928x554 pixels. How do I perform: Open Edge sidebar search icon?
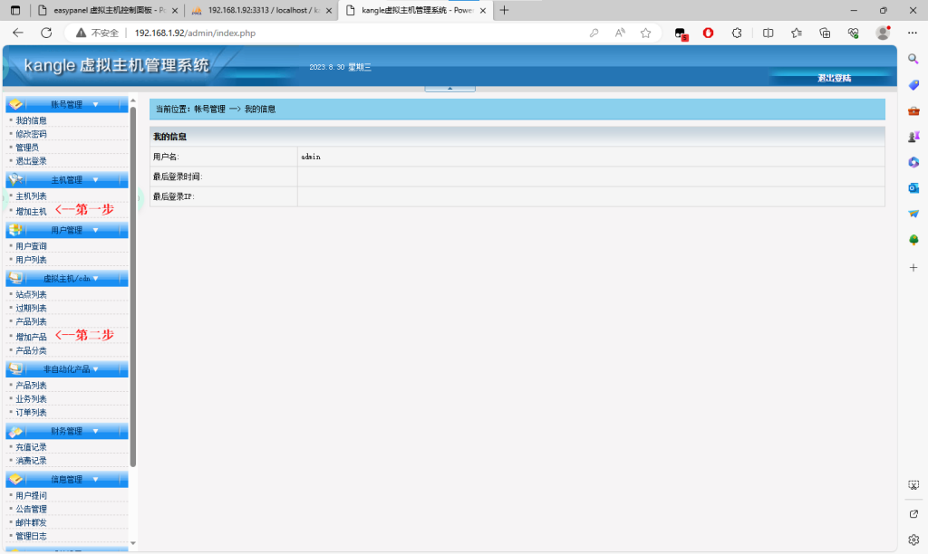click(x=913, y=58)
